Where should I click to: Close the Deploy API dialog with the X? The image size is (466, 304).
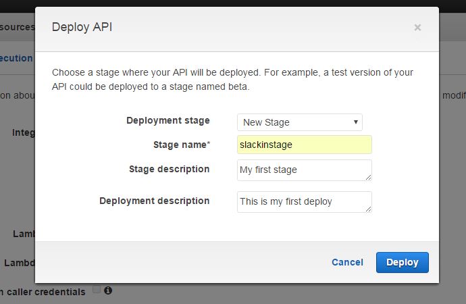(x=417, y=28)
